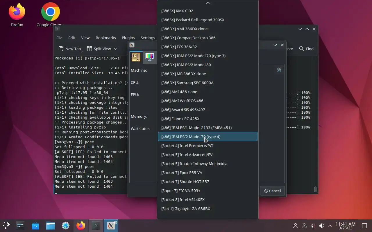
Task: Choose [486] AMI WinBIOS 486
Action: [208, 101]
